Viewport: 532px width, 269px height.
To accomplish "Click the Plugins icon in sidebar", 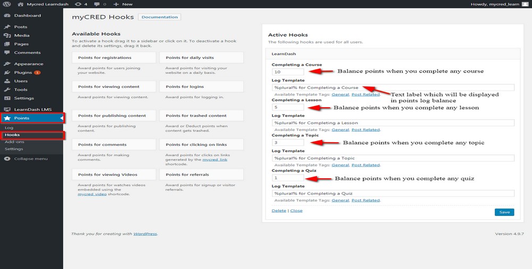I will (6, 72).
